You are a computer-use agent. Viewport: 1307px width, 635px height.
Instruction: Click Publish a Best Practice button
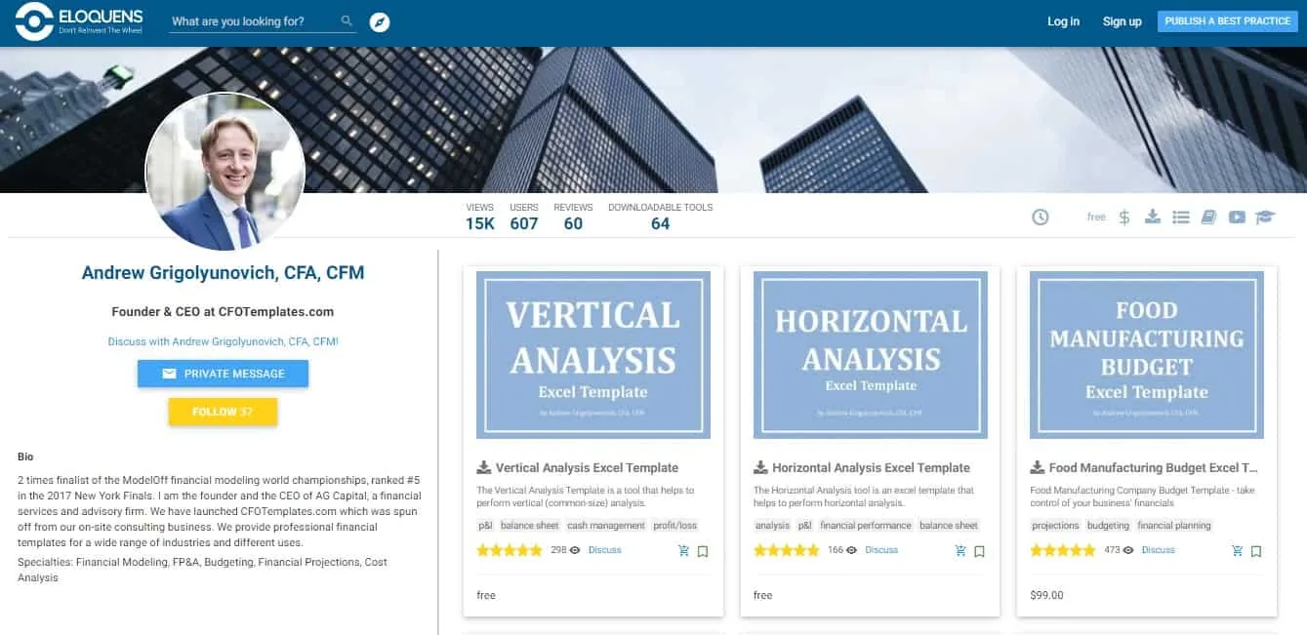pos(1227,21)
